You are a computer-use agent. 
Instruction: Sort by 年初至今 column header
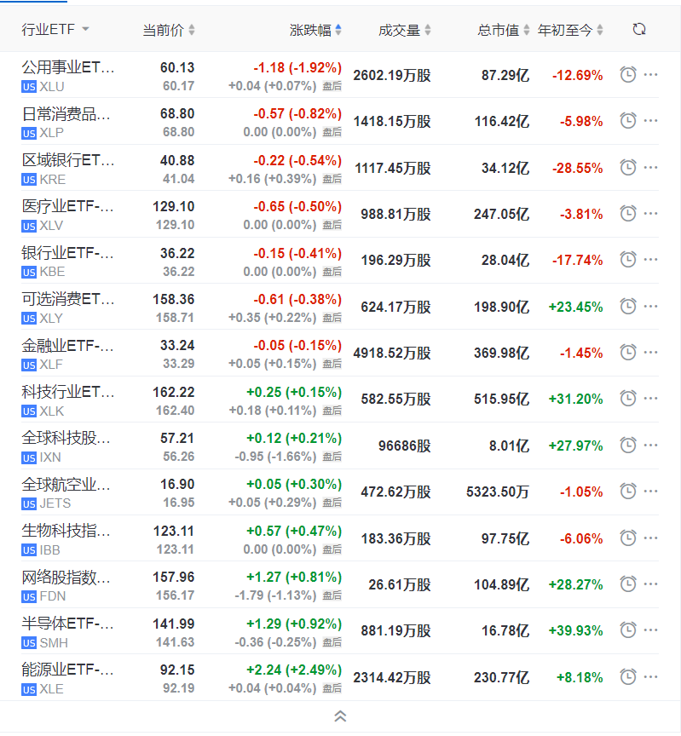pyautogui.click(x=570, y=30)
